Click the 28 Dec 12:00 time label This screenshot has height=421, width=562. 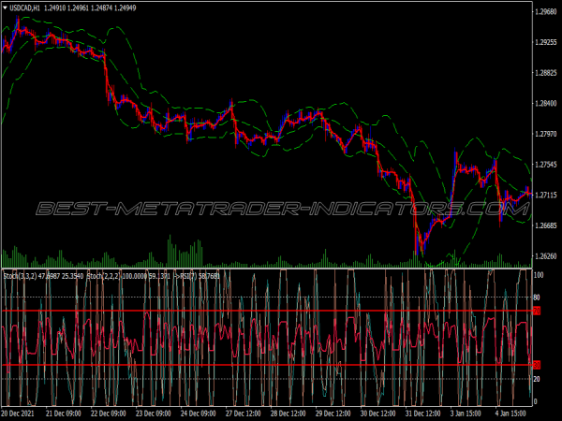[x=288, y=414]
